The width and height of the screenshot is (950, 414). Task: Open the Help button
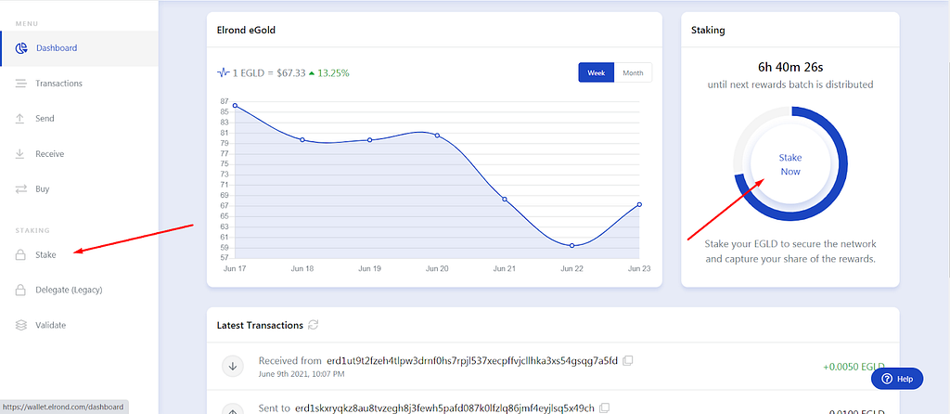coord(897,379)
